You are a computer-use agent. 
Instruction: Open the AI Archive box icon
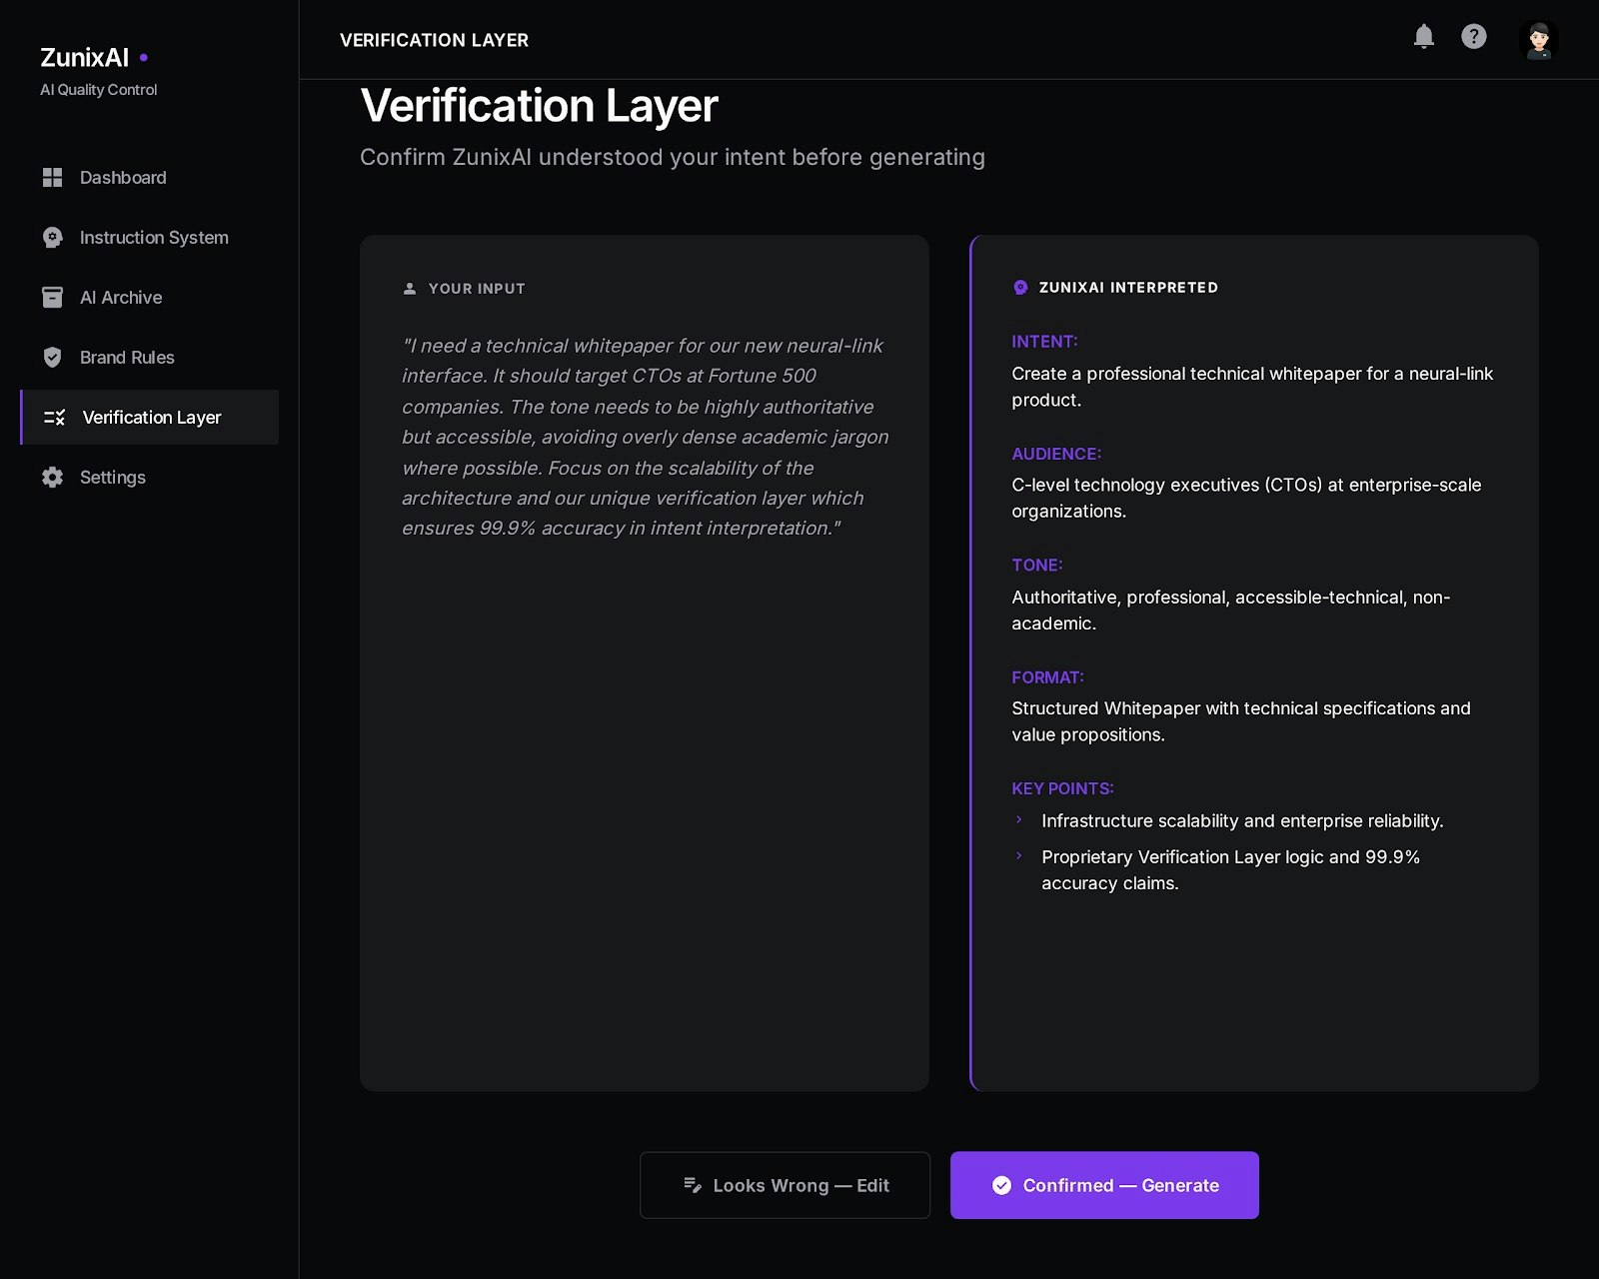tap(52, 297)
